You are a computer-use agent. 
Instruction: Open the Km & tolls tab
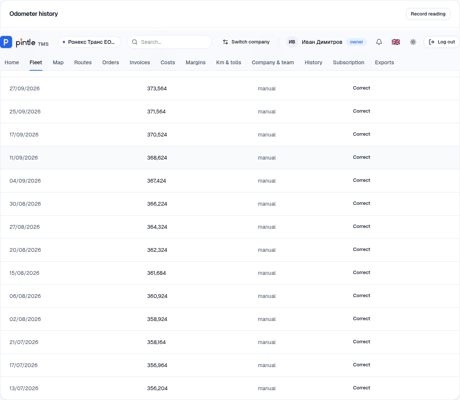click(229, 62)
